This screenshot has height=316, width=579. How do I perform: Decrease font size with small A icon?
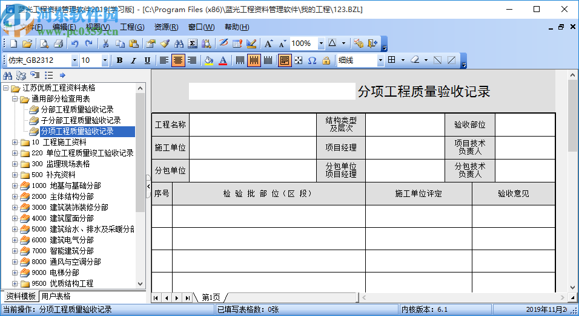282,44
